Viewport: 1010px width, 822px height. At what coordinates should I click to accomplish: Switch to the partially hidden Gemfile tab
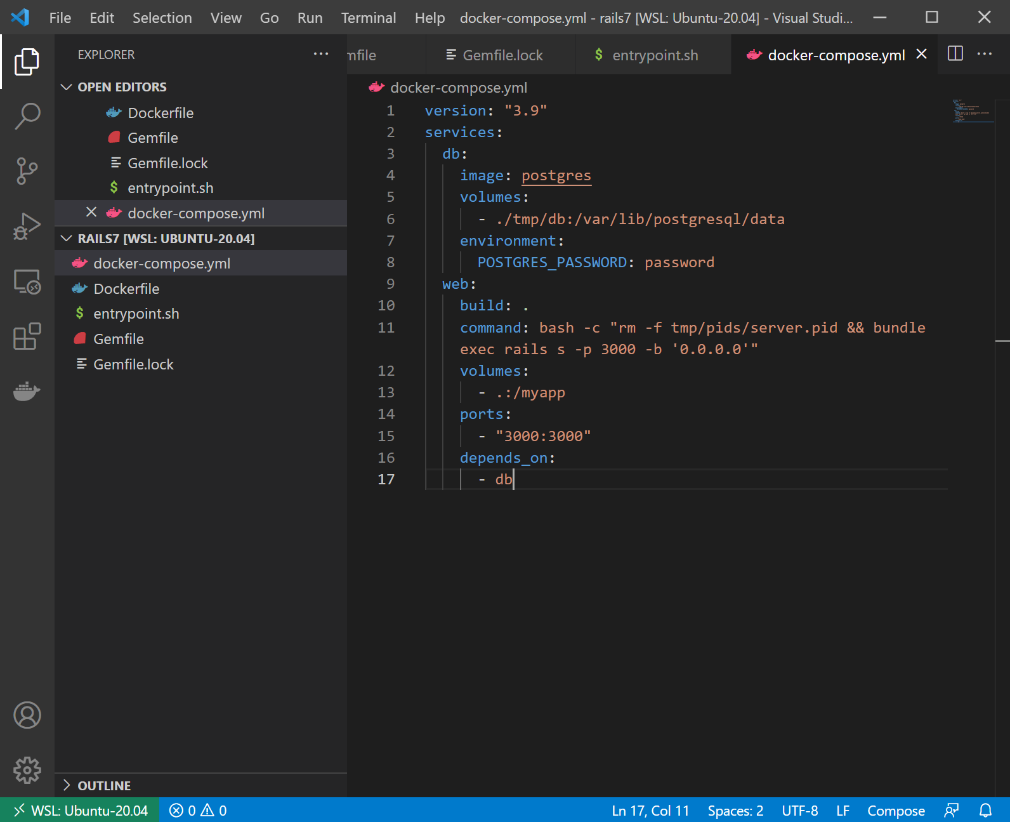pos(386,55)
